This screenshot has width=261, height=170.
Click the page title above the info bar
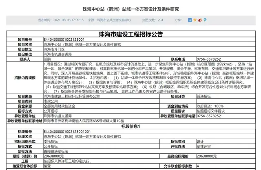[131, 9]
